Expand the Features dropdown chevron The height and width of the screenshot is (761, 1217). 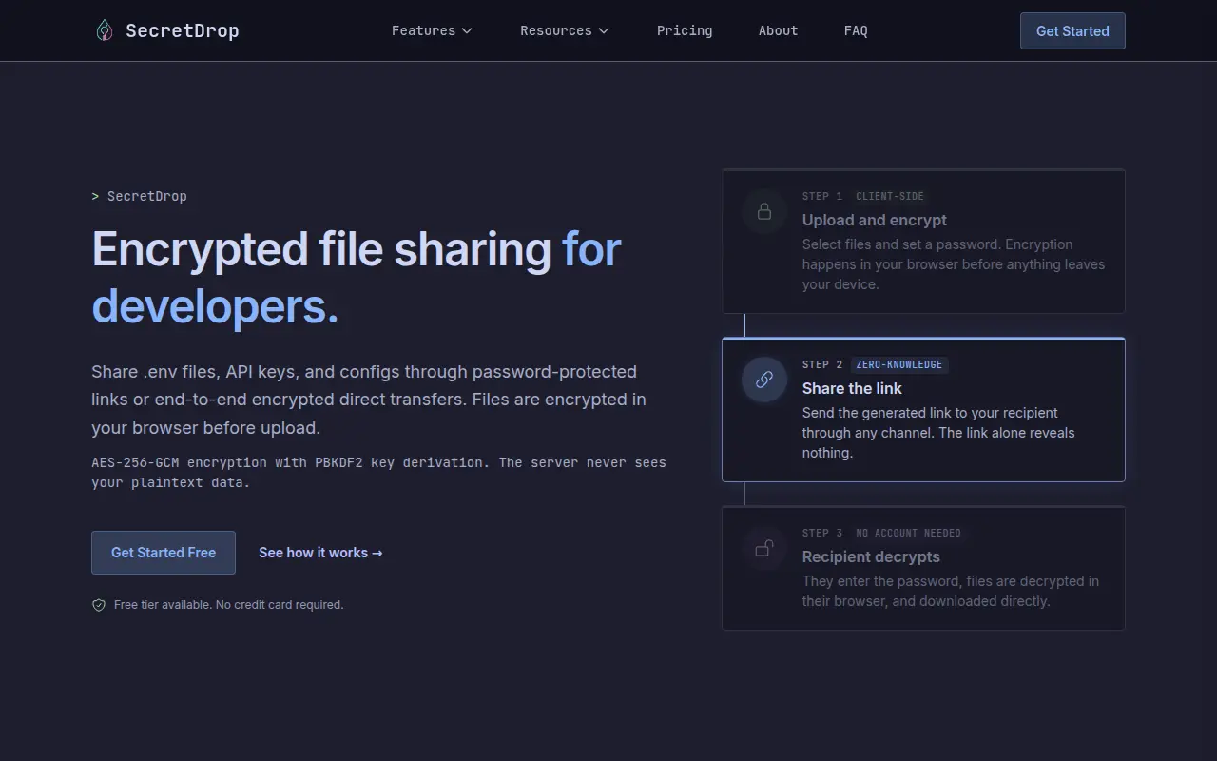click(x=467, y=30)
